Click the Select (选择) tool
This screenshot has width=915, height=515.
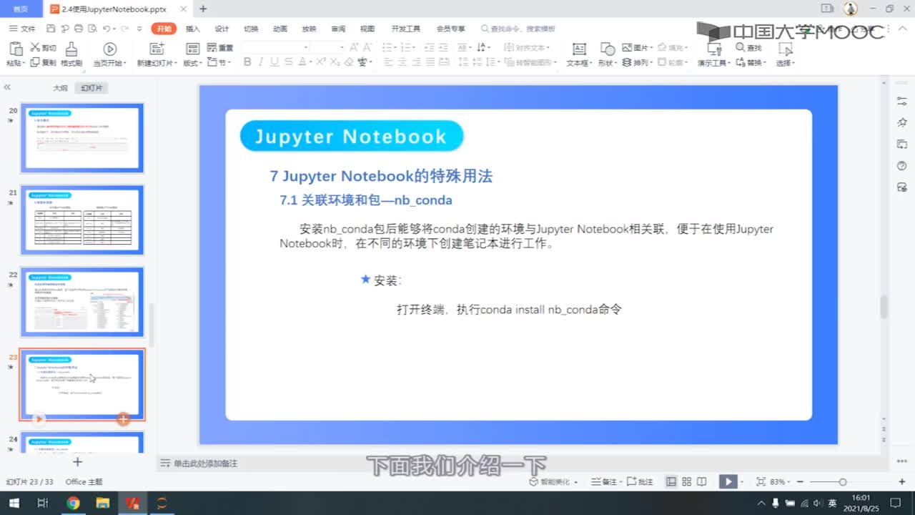pyautogui.click(x=786, y=54)
